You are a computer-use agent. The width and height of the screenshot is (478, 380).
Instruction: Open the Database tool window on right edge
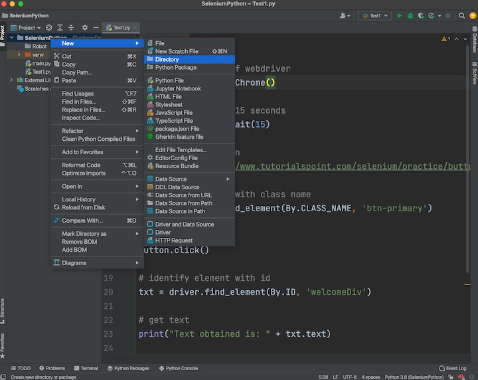coord(474,41)
